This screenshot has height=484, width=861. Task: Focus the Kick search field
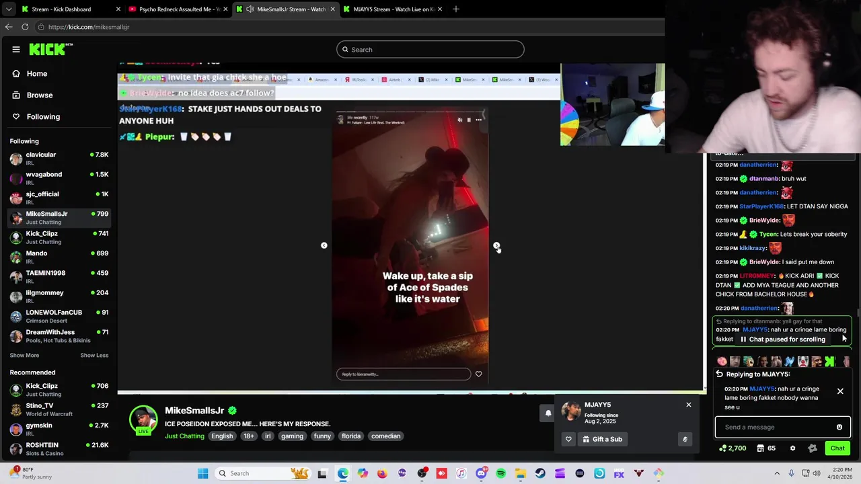pyautogui.click(x=430, y=50)
